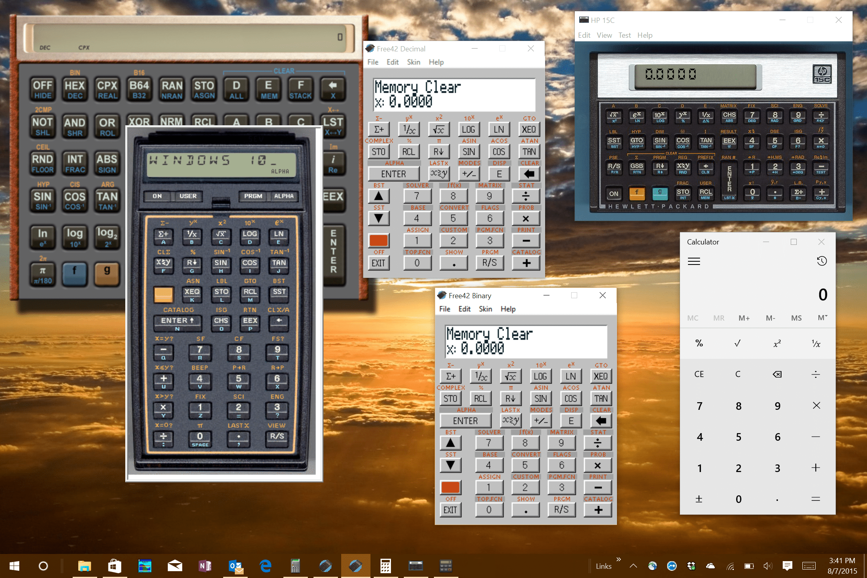This screenshot has height=578, width=867.
Task: Click equals key in Windows Calculator
Action: point(816,499)
